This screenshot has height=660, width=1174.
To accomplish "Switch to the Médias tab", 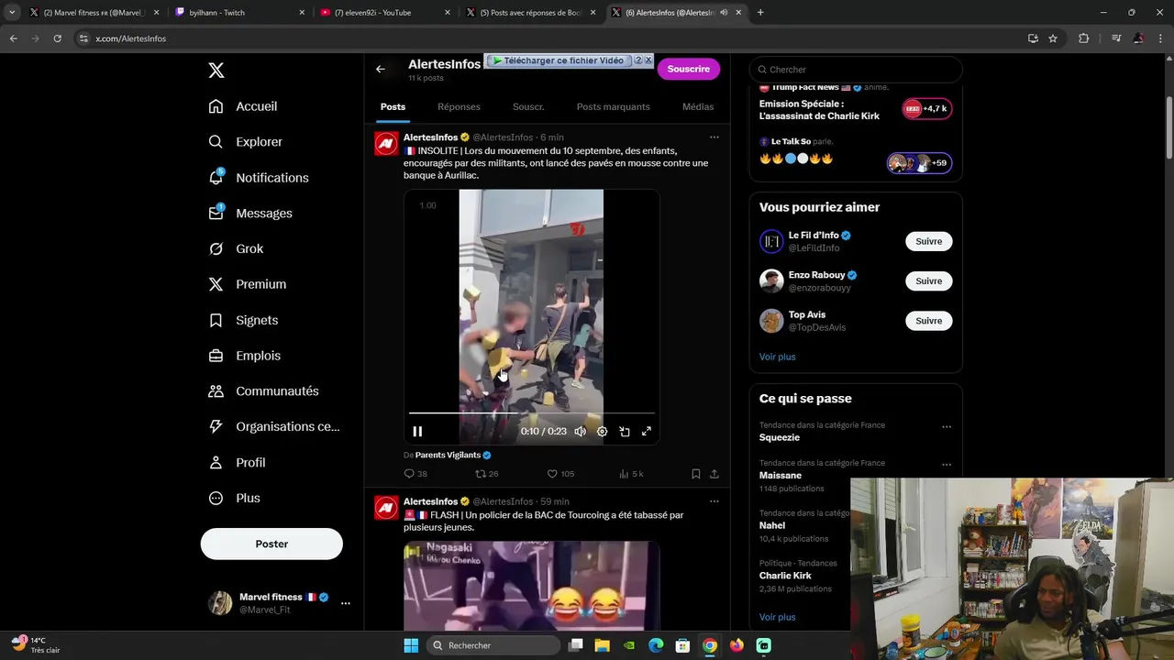I will click(x=698, y=106).
